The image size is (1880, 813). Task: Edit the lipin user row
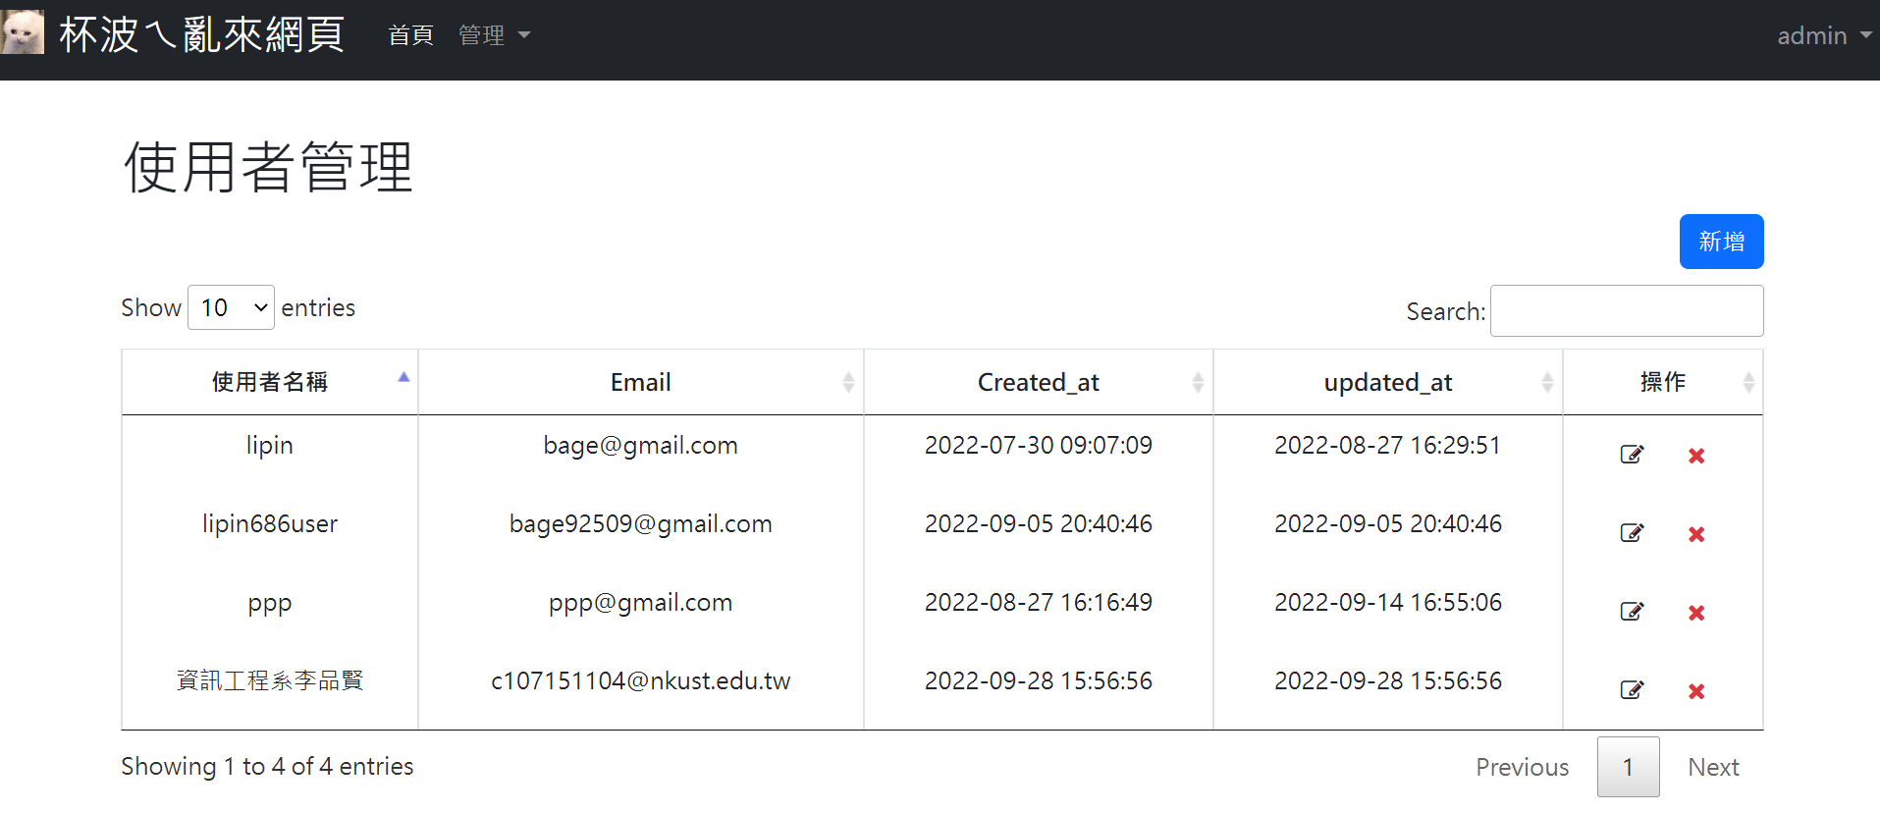coord(1632,455)
